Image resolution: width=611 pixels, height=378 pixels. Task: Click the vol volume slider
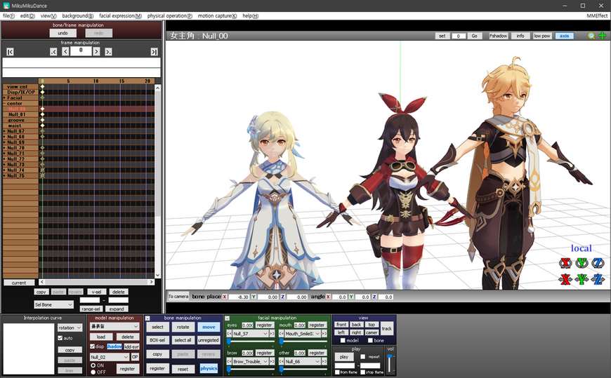click(390, 363)
